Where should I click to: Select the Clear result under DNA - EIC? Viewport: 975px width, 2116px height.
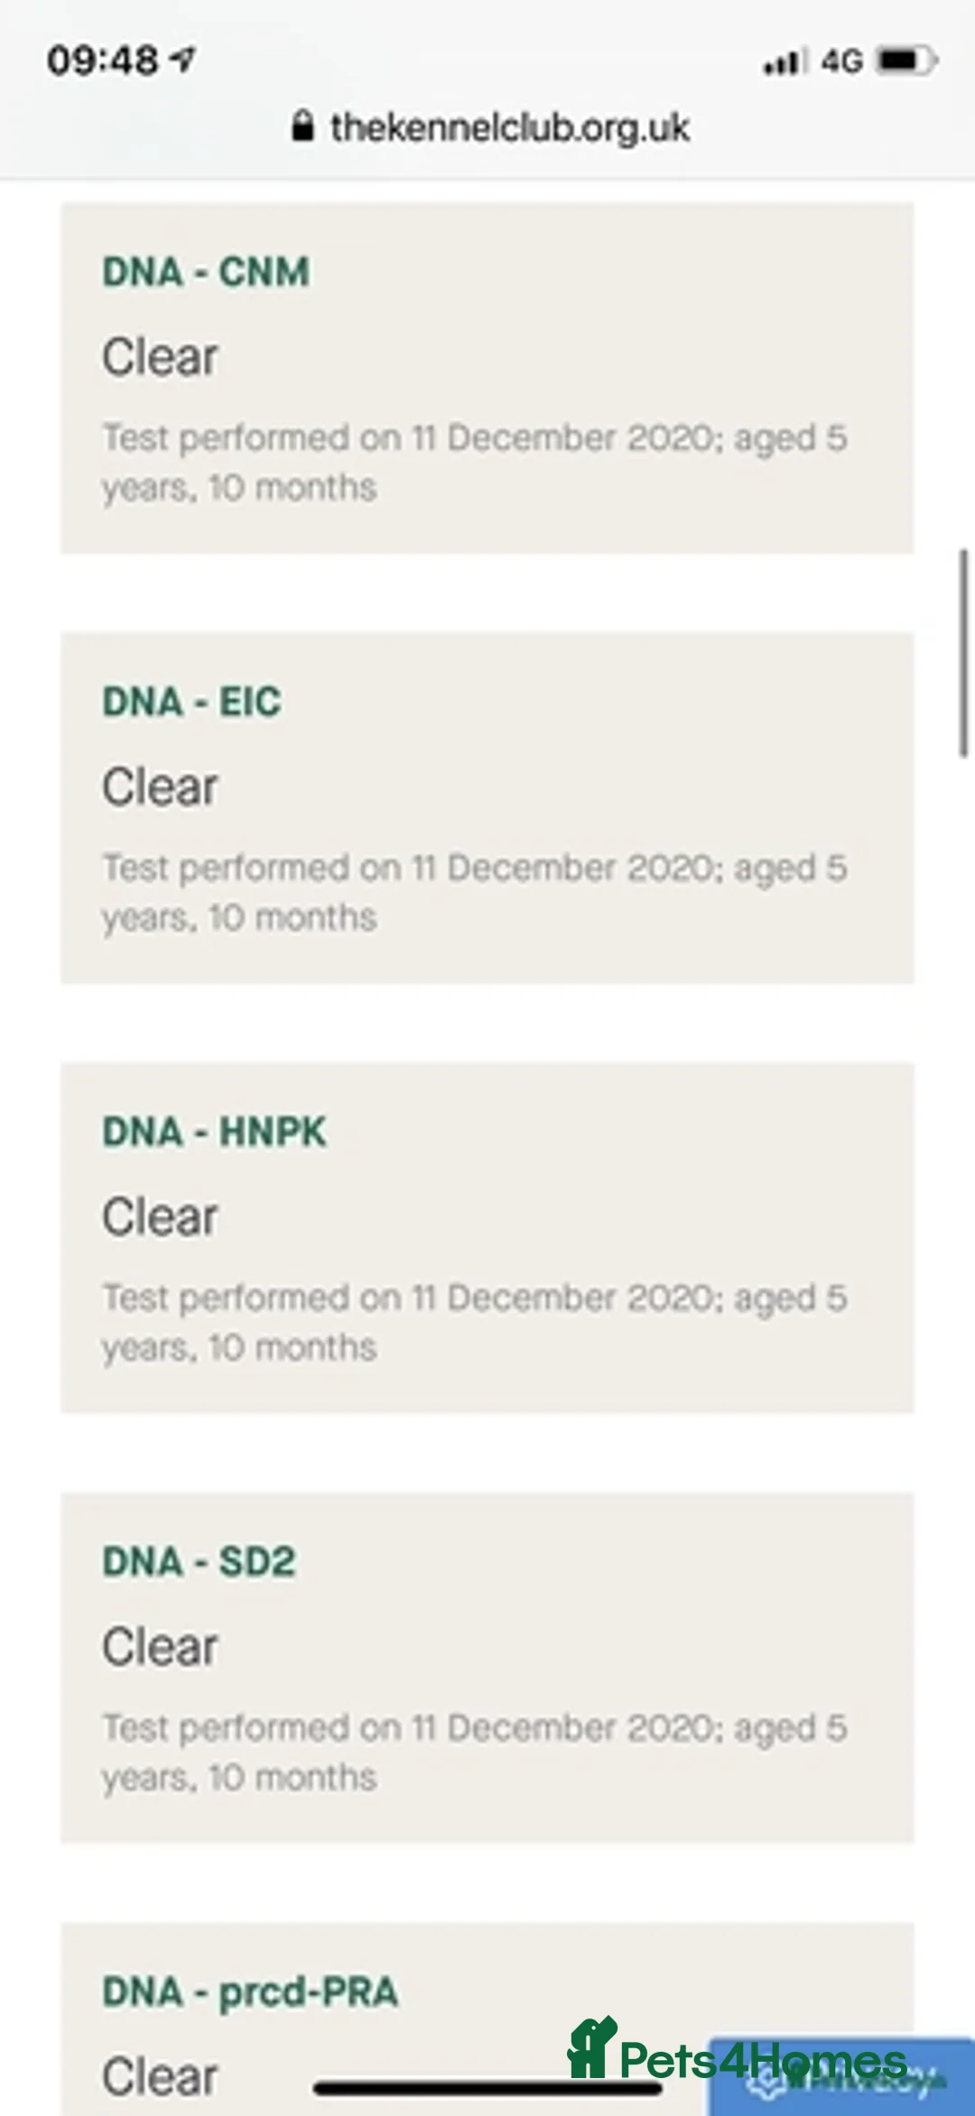(x=160, y=785)
